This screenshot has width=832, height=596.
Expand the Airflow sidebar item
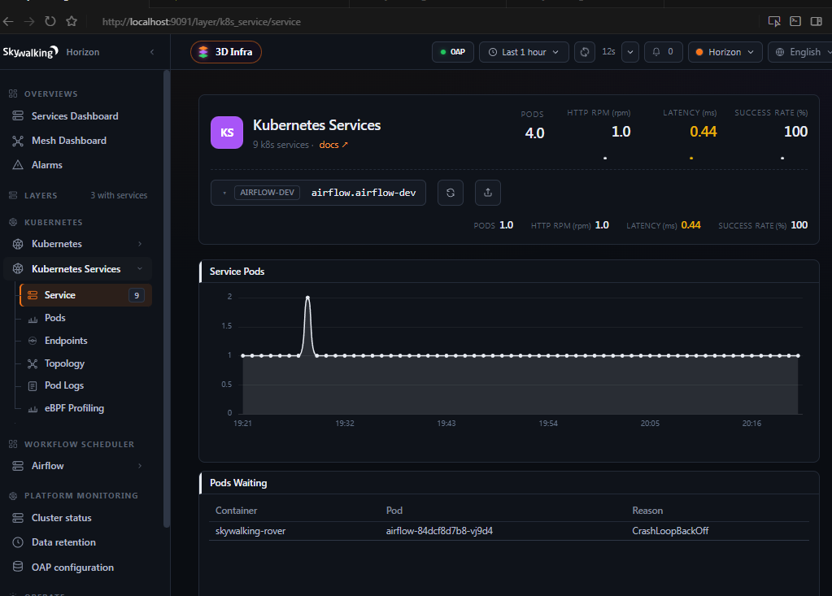pos(77,466)
